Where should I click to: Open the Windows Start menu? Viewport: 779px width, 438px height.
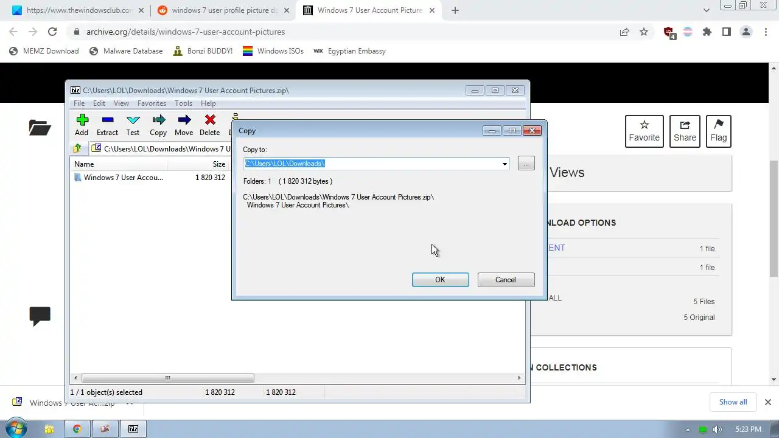pyautogui.click(x=15, y=429)
